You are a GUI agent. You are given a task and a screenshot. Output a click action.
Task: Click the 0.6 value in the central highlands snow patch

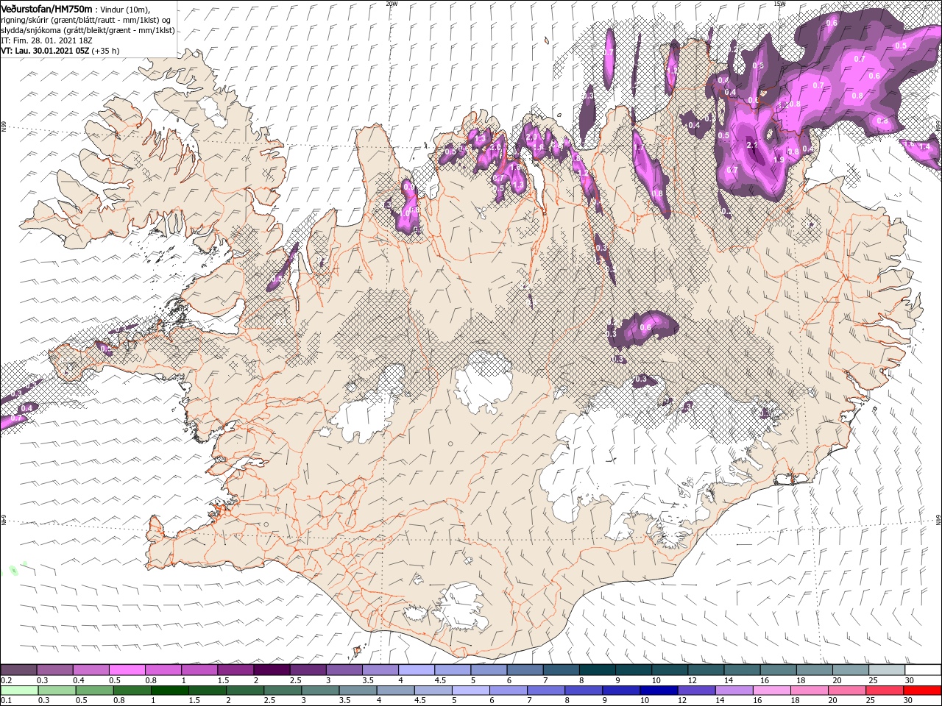tap(646, 327)
